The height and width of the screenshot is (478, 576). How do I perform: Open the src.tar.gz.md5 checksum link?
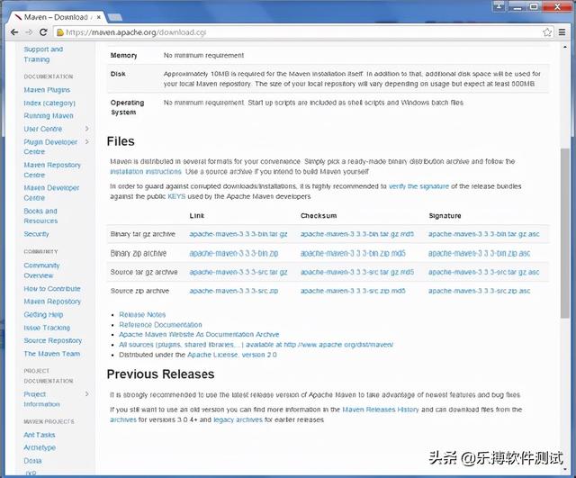pos(357,272)
